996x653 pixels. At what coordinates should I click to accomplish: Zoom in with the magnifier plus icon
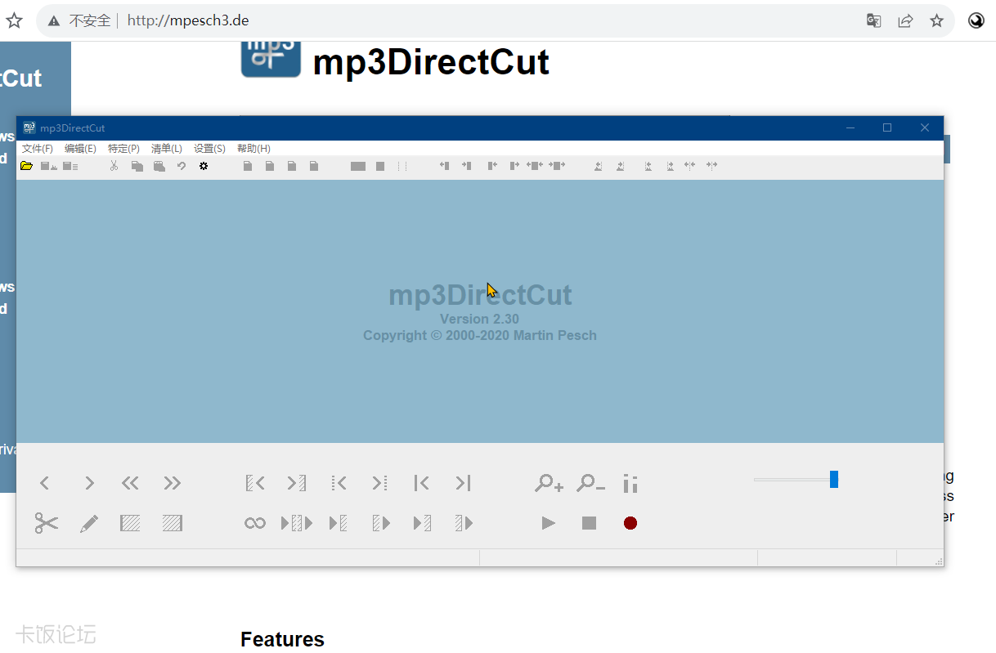tap(549, 483)
